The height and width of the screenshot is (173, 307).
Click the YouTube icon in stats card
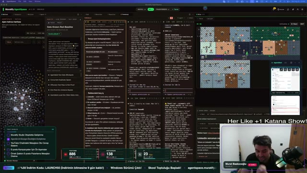coord(66,155)
